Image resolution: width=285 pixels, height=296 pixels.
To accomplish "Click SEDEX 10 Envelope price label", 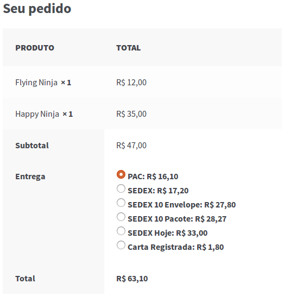I will pos(181,205).
